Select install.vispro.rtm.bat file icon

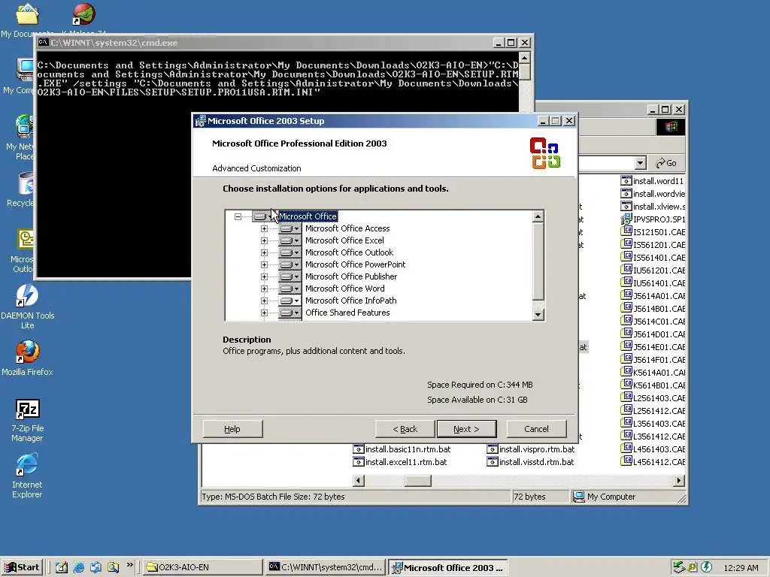pos(492,449)
